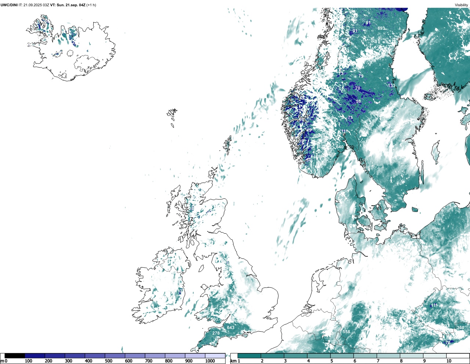Click the '800' label on the metre scale
Image resolution: width=470 pixels, height=364 pixels.
pos(169,361)
